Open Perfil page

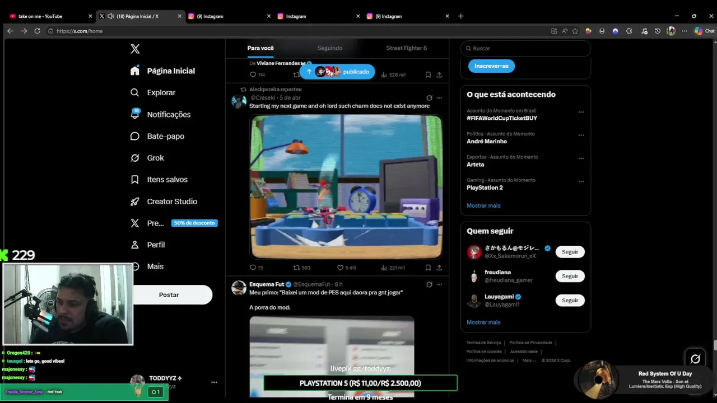148,245
